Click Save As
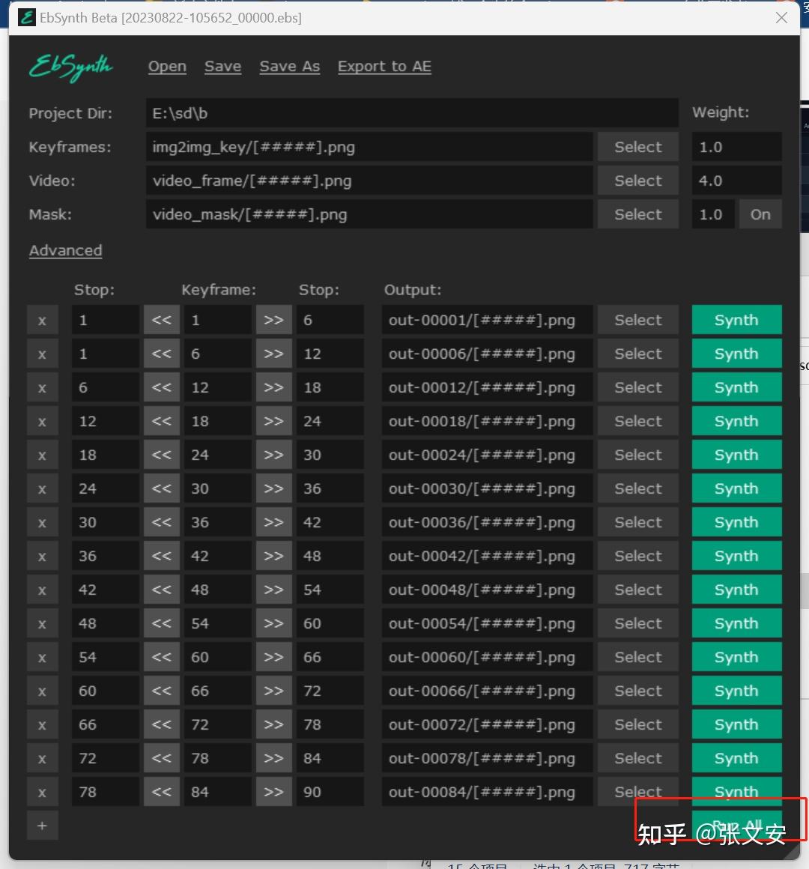 click(289, 66)
